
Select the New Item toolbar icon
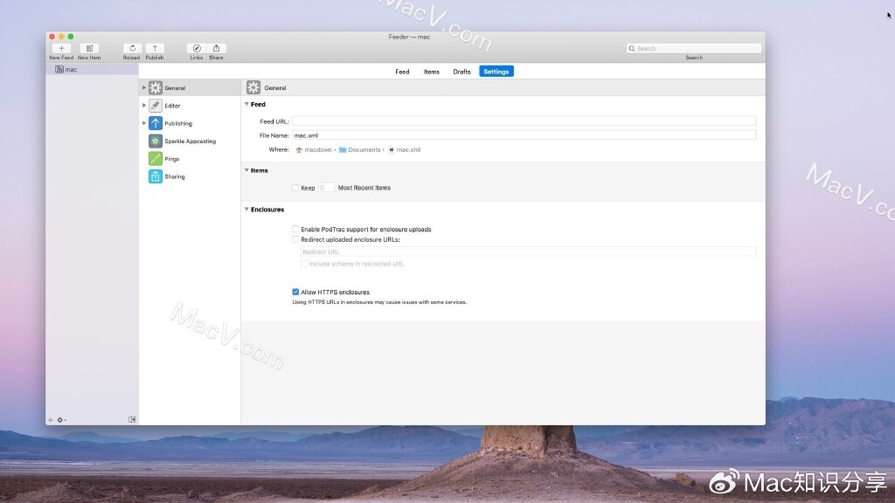point(89,50)
